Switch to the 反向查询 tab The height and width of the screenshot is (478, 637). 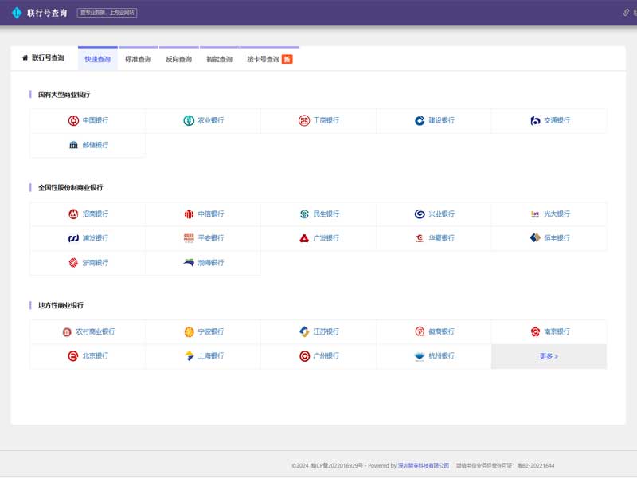click(178, 59)
